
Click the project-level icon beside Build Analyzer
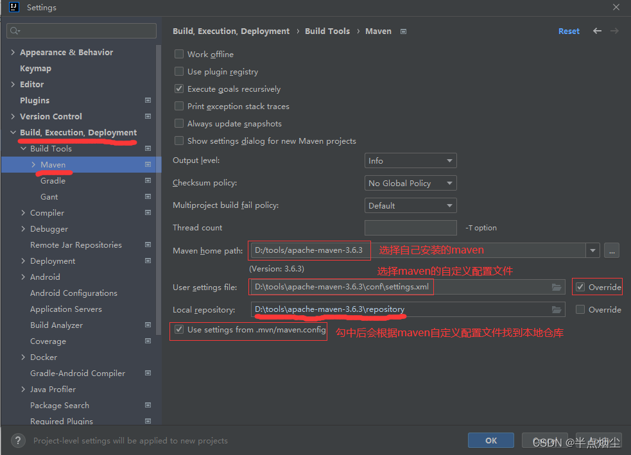[148, 325]
